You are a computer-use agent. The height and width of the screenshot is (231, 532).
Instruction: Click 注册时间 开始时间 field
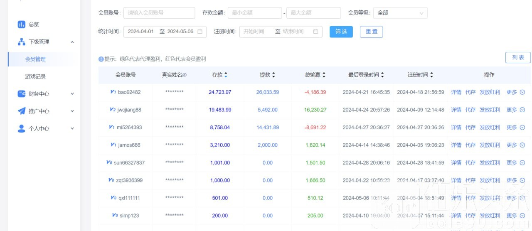[254, 32]
